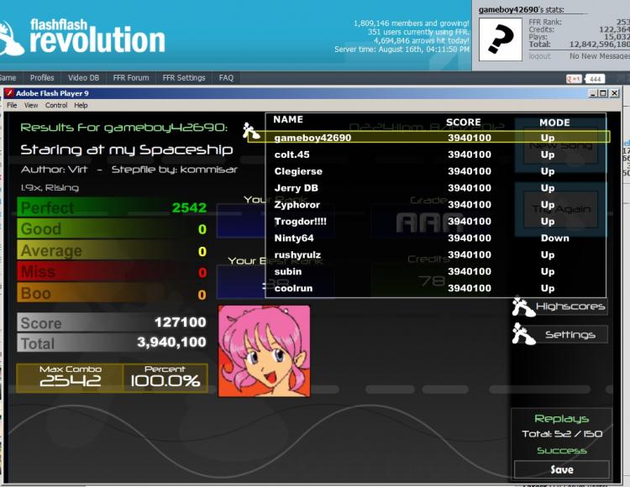630x487 pixels.
Task: Select the rushyrulz highscore entry
Action: tap(436, 255)
